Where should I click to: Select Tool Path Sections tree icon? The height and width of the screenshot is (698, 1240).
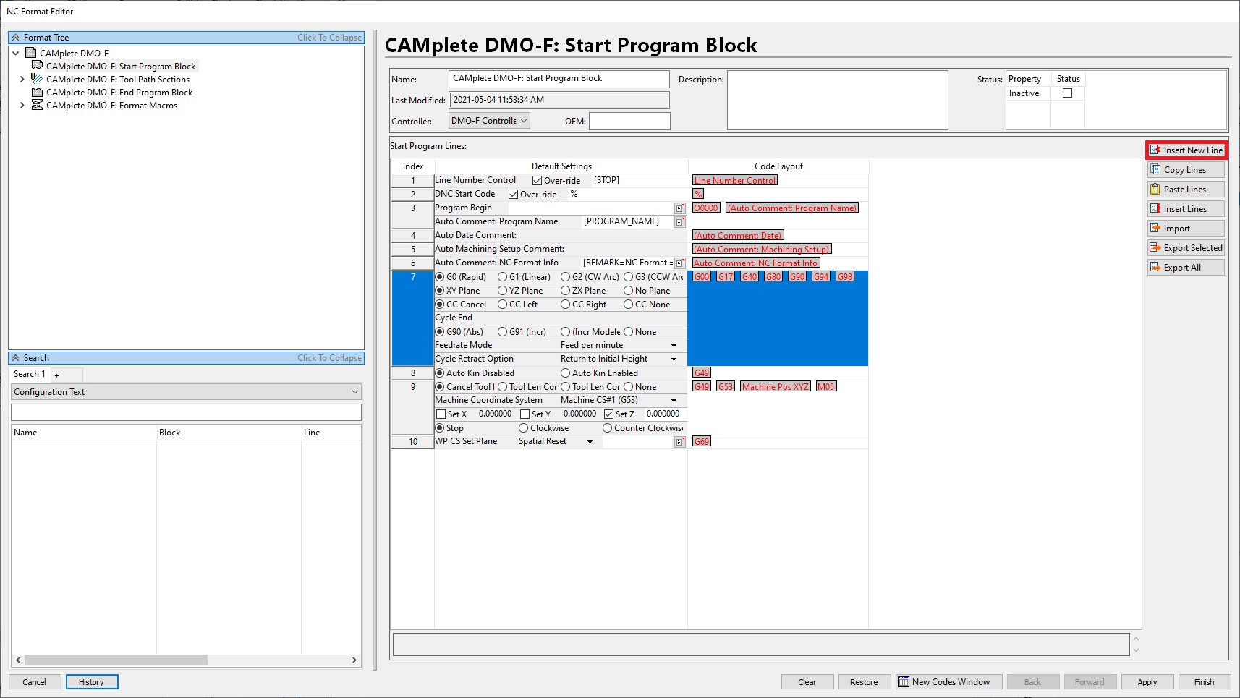pyautogui.click(x=38, y=79)
